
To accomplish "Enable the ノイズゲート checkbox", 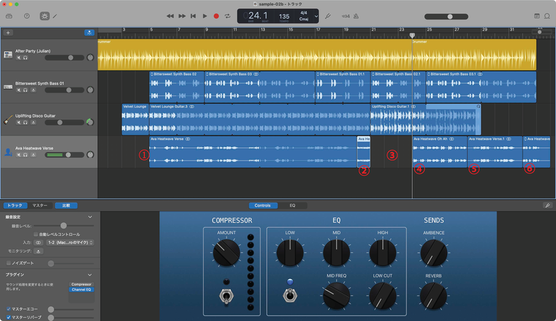I will tap(8, 263).
